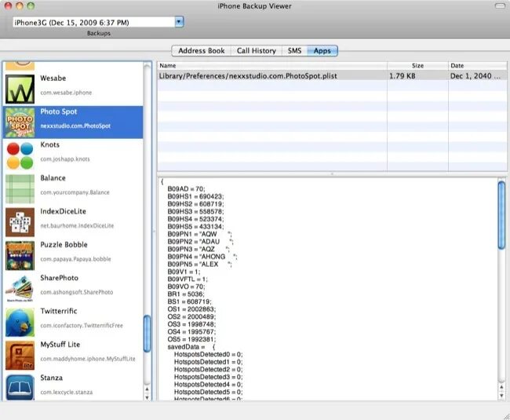Select the Knots app name
The width and height of the screenshot is (510, 420).
point(49,144)
